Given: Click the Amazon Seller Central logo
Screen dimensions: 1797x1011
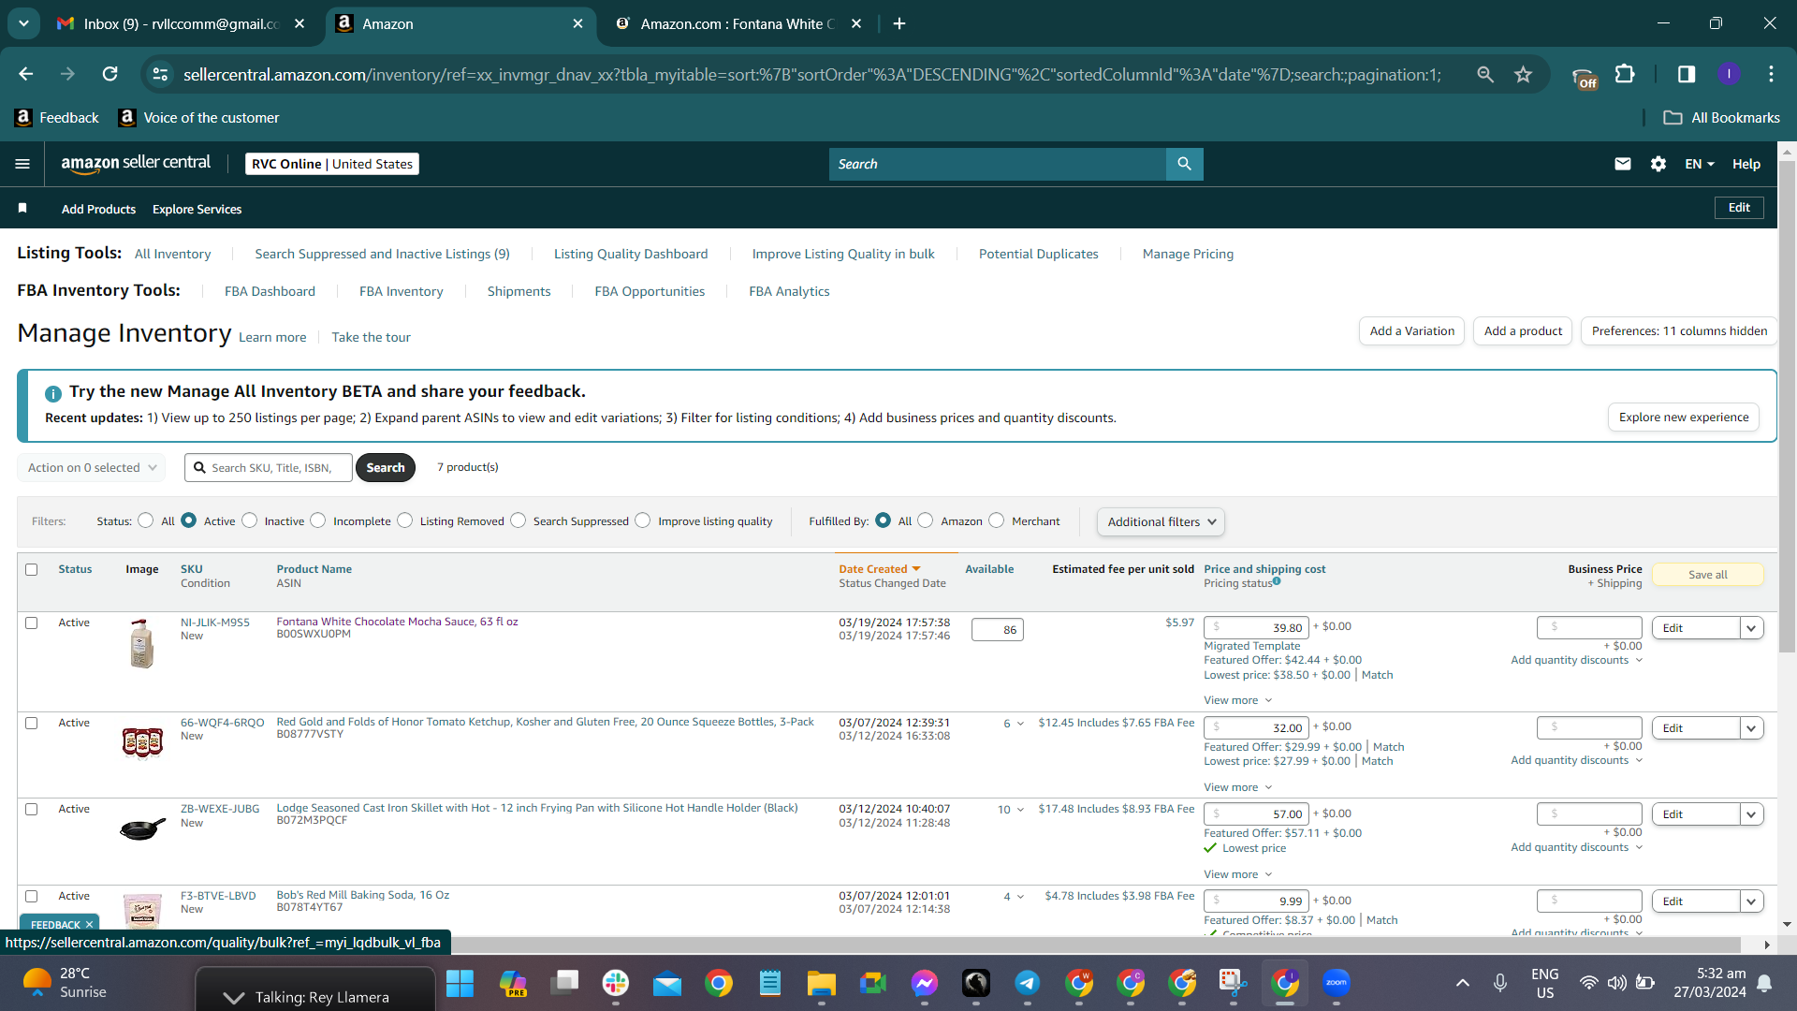Looking at the screenshot, I should (x=136, y=163).
